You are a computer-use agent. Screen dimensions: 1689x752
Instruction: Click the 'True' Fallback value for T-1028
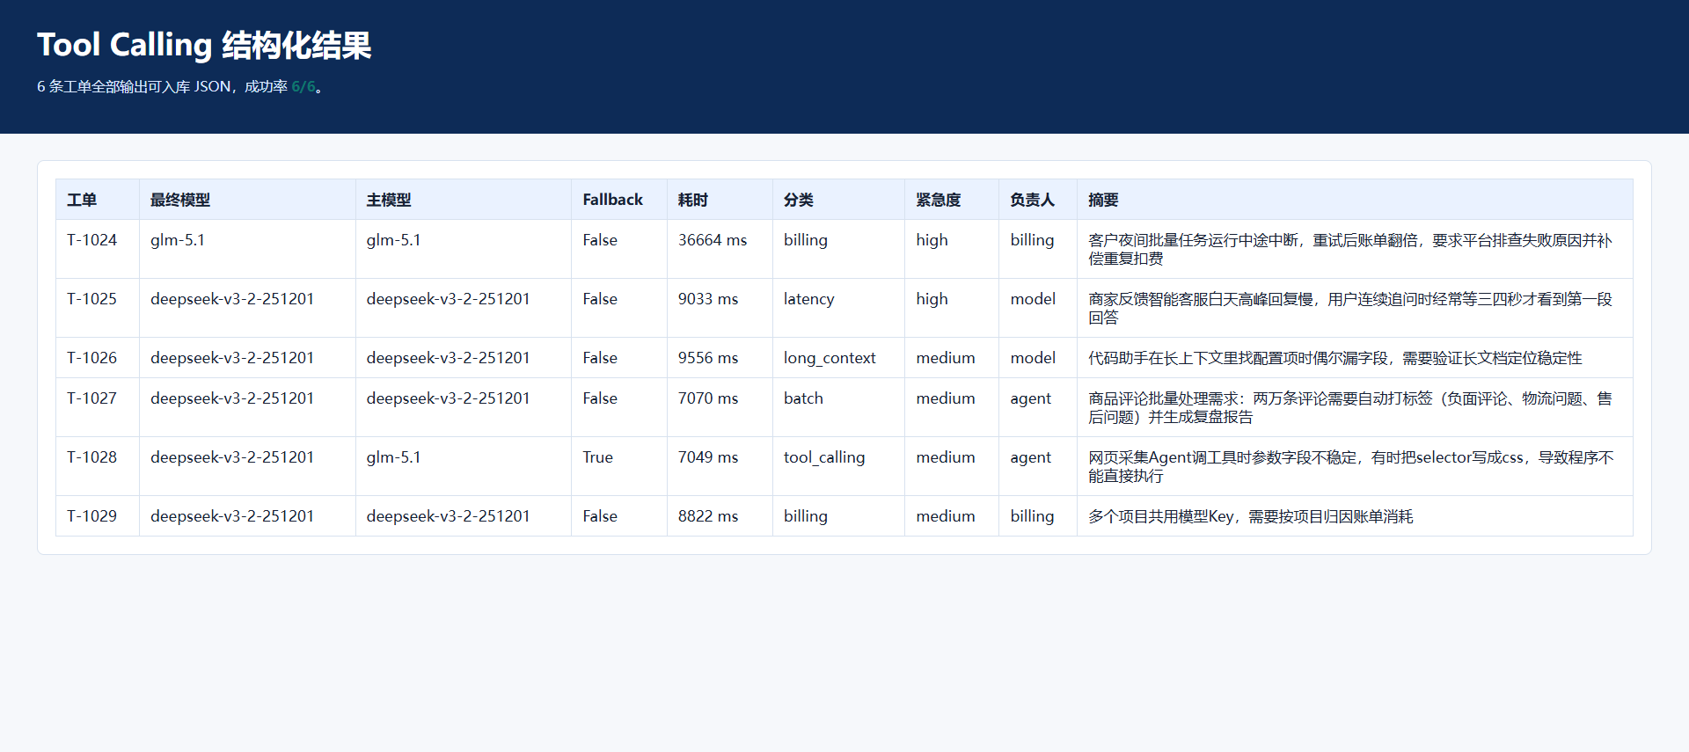pyautogui.click(x=598, y=457)
